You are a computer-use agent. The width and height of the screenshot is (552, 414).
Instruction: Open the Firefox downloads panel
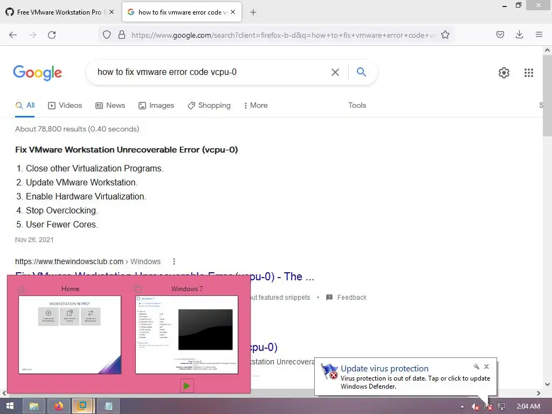519,34
